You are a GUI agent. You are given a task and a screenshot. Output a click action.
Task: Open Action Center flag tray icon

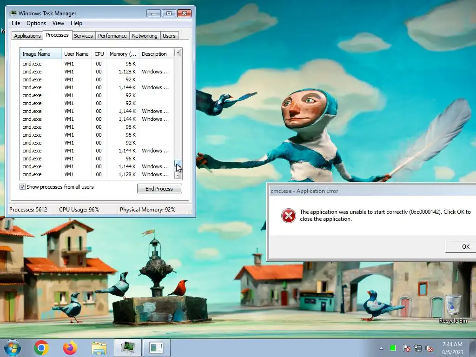(x=406, y=348)
